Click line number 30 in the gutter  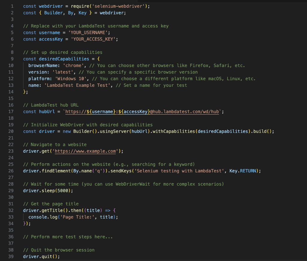(x=11, y=197)
